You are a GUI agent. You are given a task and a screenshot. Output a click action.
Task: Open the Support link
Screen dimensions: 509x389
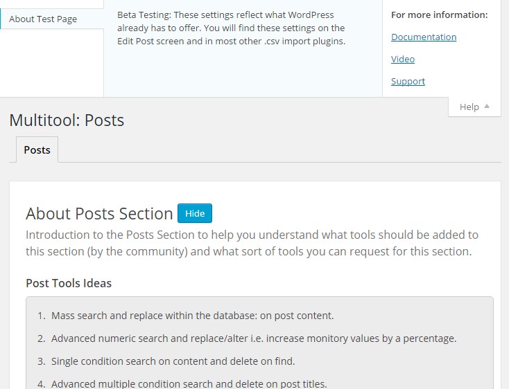coord(408,81)
